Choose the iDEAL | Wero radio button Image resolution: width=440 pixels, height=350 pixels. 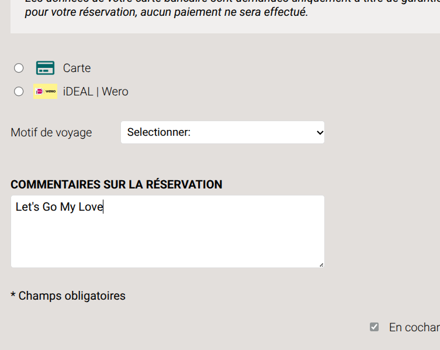(19, 91)
